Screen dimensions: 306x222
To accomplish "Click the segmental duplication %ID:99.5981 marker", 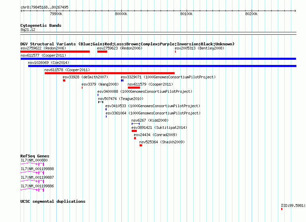I will click(x=282, y=209).
